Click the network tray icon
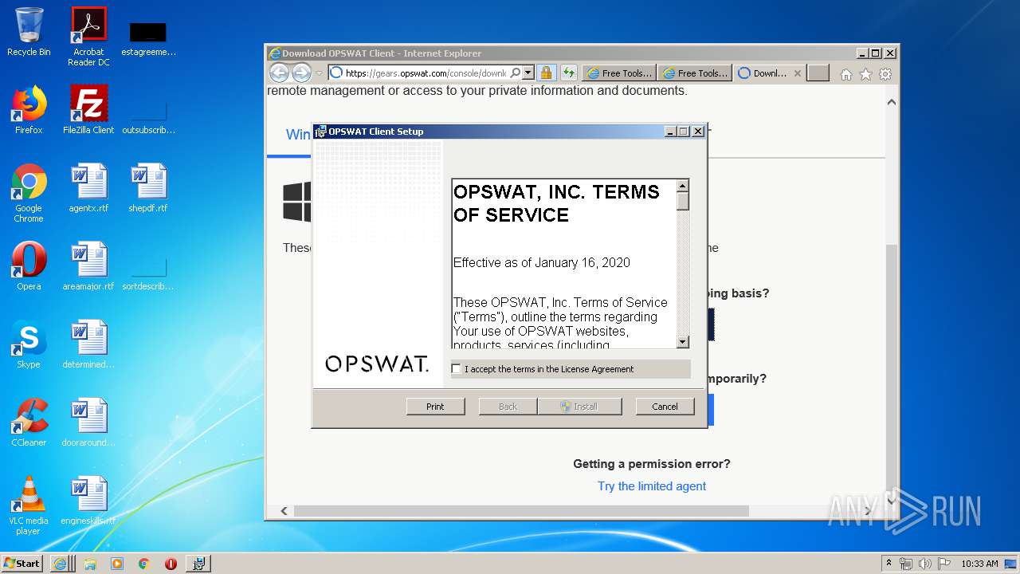Viewport: 1020px width, 574px height. tap(906, 564)
